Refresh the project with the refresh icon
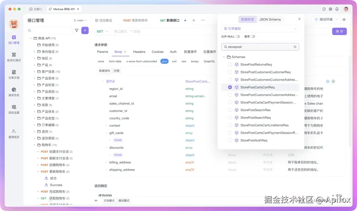The height and width of the screenshot is (211, 357). pyautogui.click(x=324, y=9)
